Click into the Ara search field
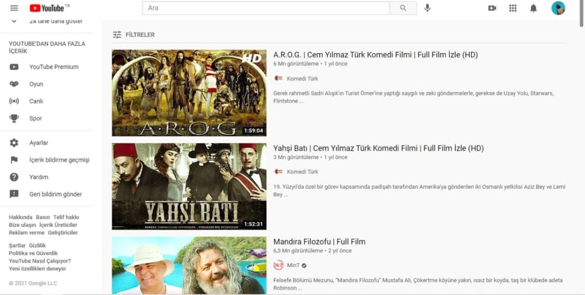585x295 pixels. click(x=266, y=8)
